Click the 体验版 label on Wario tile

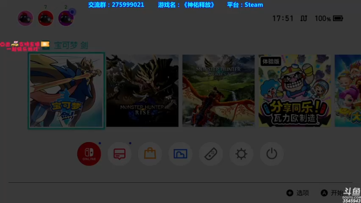[x=271, y=61]
